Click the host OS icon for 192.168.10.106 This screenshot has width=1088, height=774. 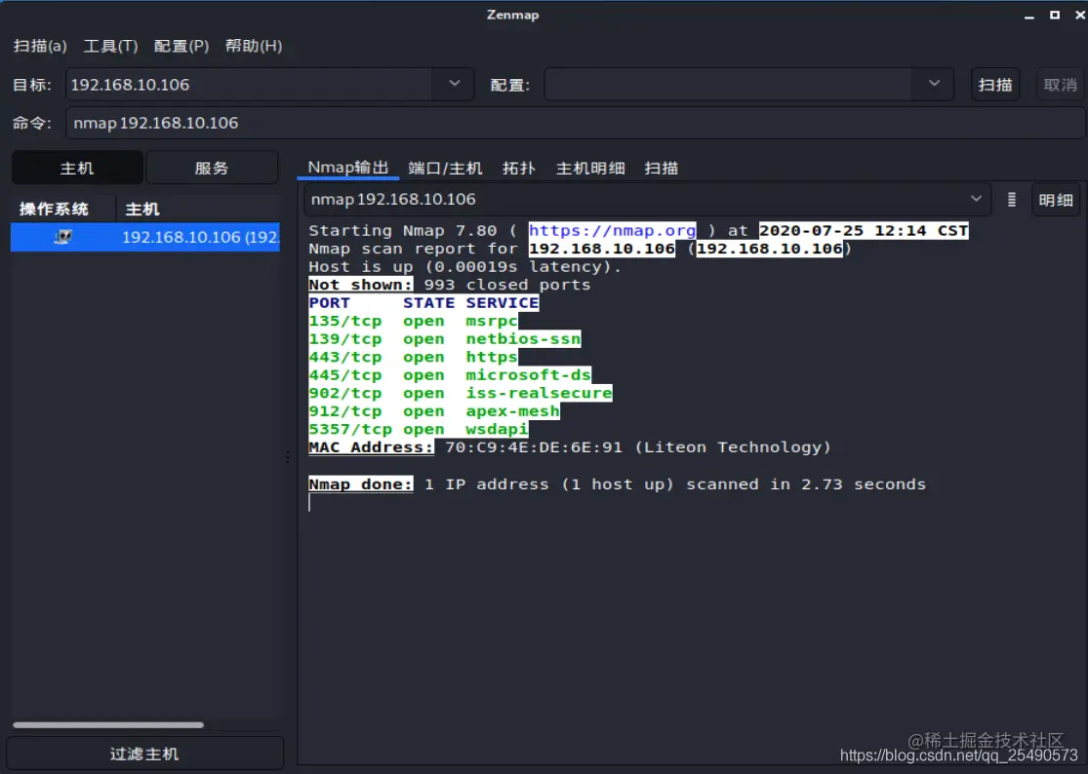click(62, 237)
